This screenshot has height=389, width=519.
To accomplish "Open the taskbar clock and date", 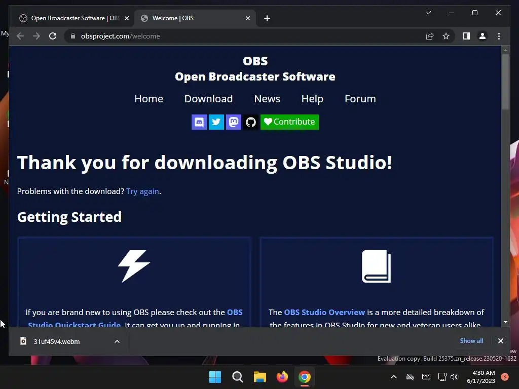I will [x=481, y=377].
